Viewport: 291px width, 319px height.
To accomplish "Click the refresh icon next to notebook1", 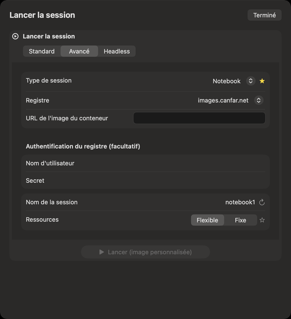I will pyautogui.click(x=262, y=202).
